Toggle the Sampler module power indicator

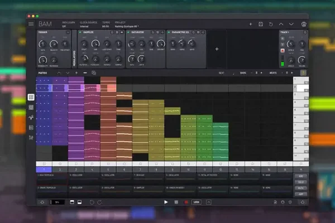[80, 33]
